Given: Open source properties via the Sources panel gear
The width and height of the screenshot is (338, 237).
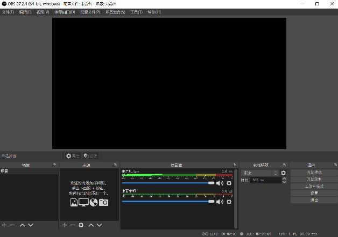Looking at the screenshot, I should click(81, 225).
